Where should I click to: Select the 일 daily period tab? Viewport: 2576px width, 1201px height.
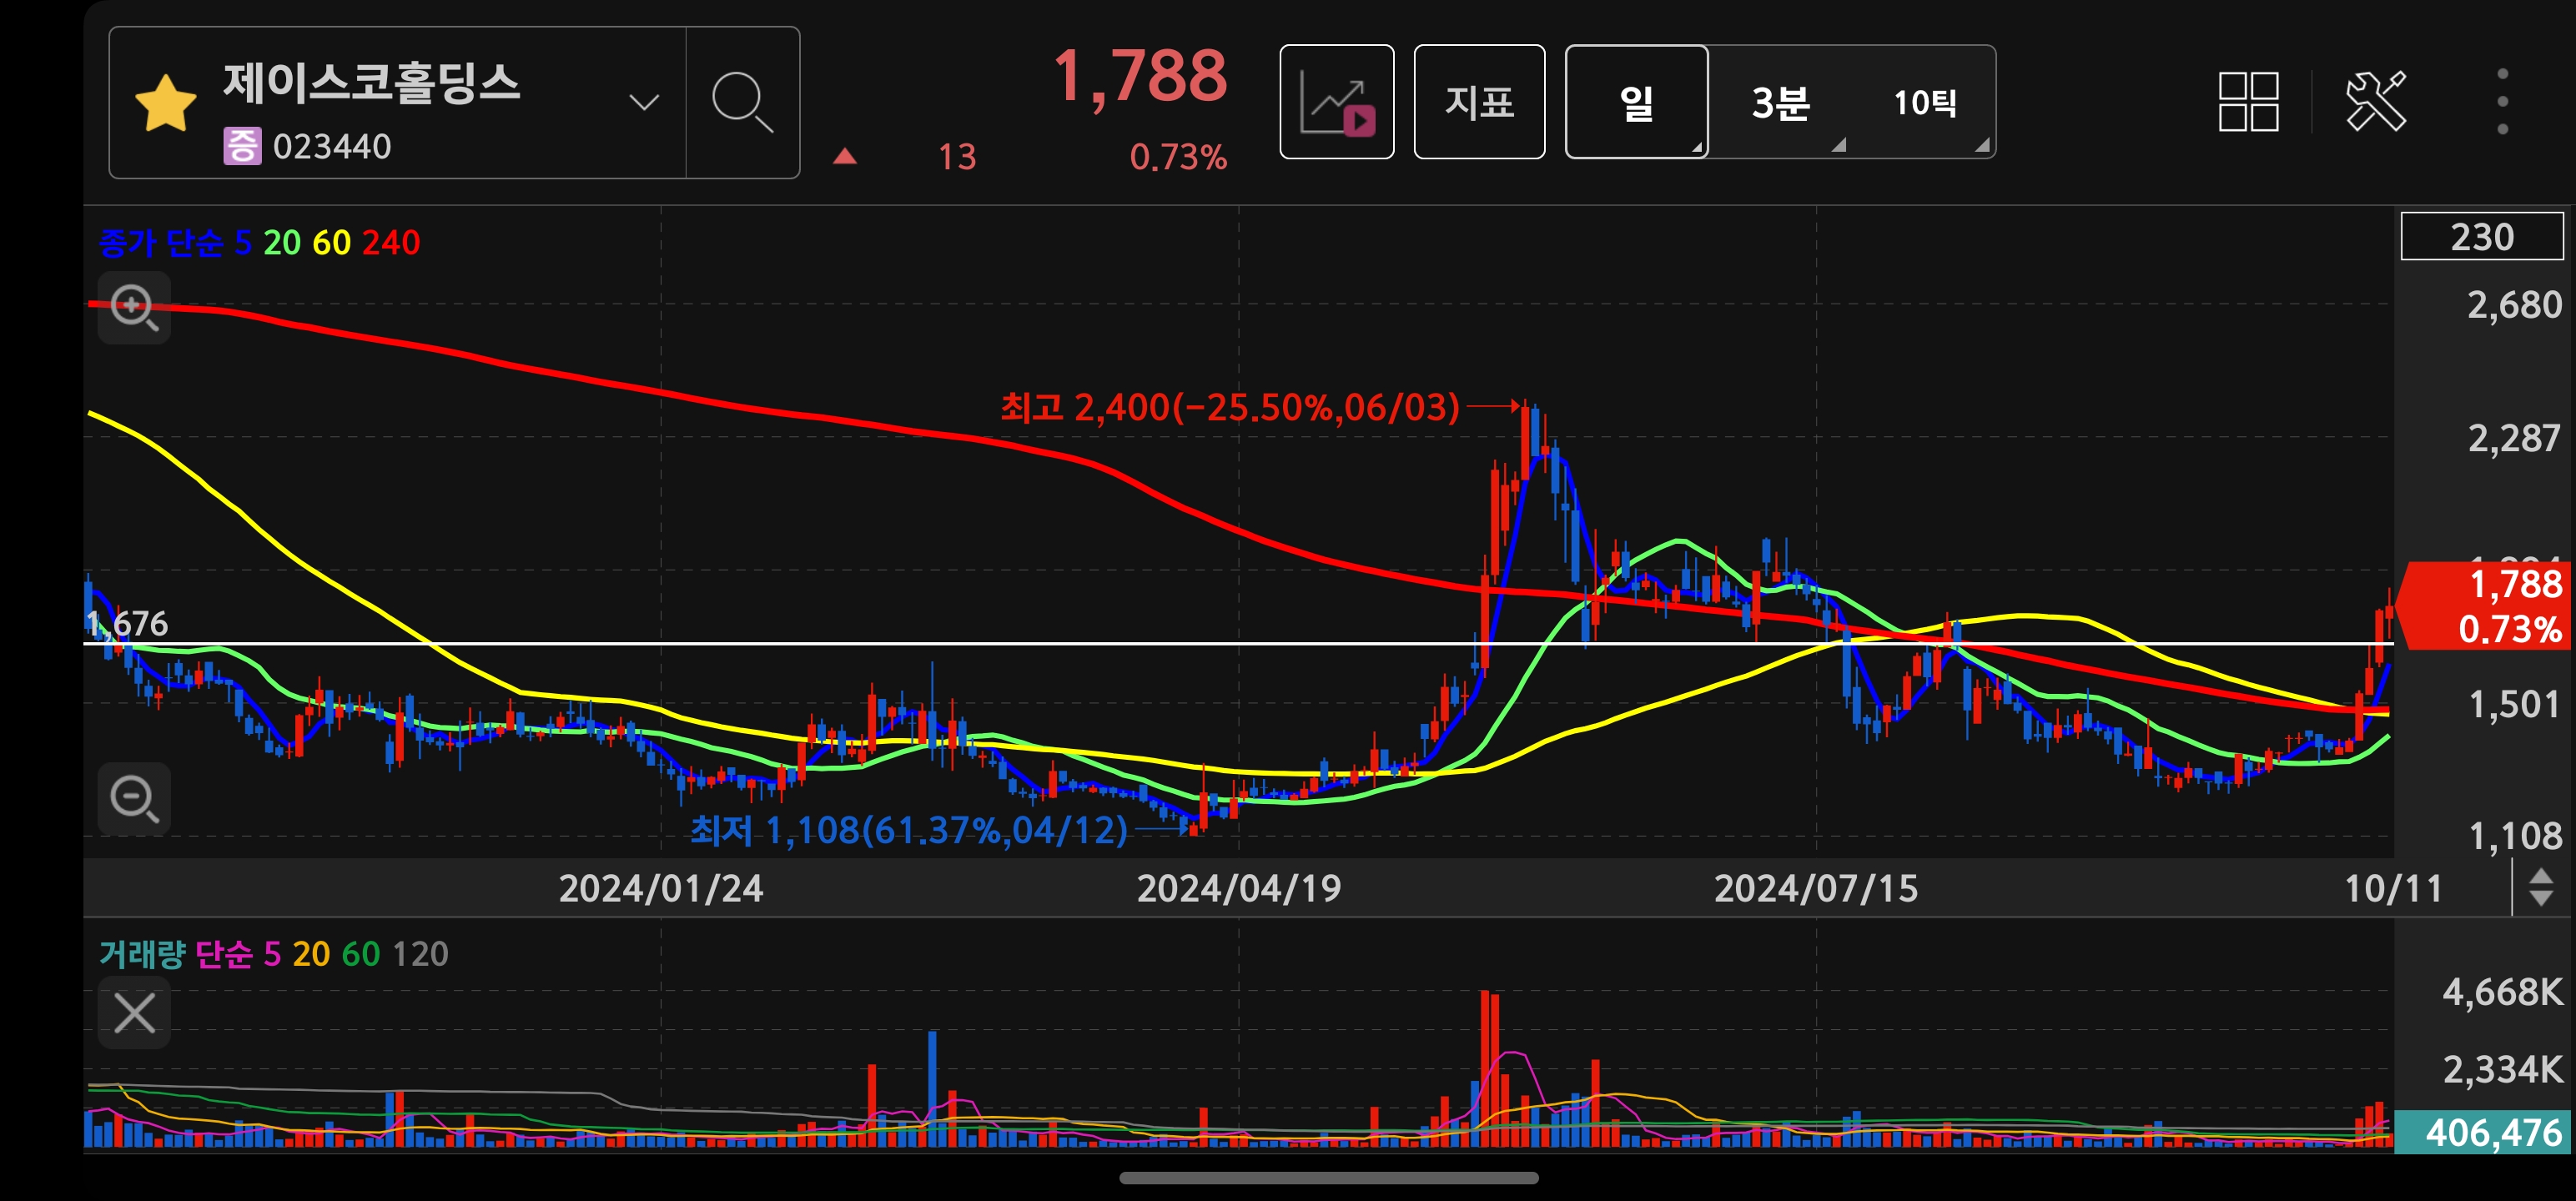(x=1635, y=102)
